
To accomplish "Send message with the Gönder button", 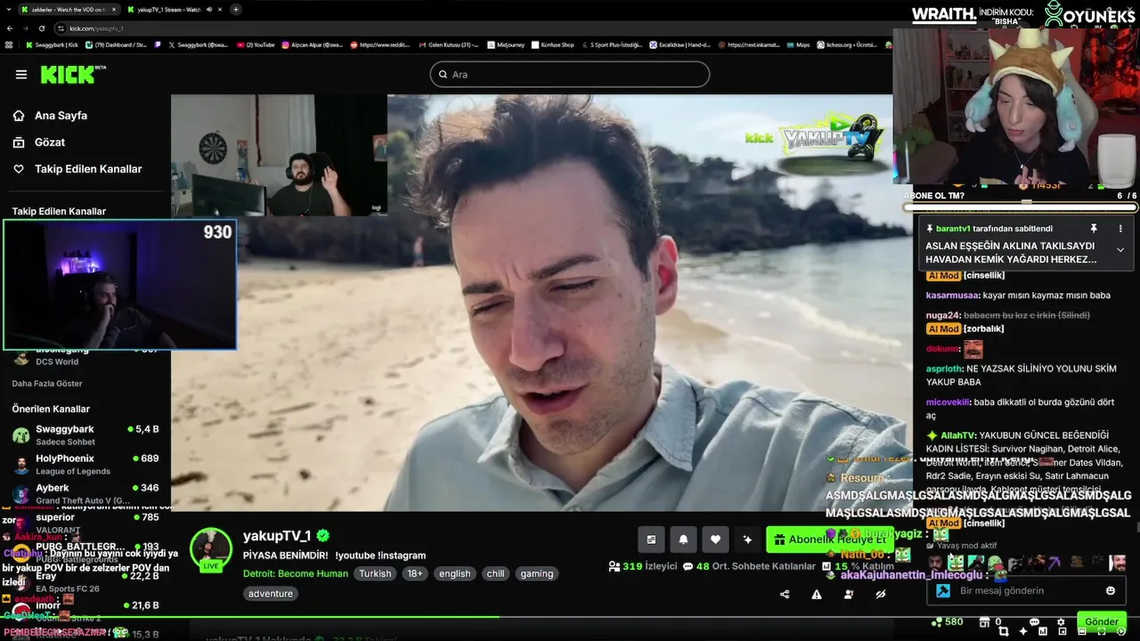I will pos(1102,621).
